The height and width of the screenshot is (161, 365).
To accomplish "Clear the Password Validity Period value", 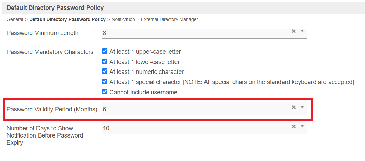I will (x=293, y=107).
